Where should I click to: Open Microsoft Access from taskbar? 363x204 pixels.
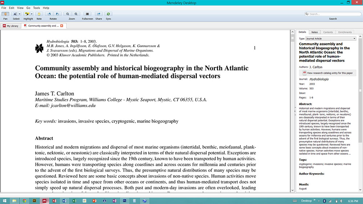tap(54, 201)
